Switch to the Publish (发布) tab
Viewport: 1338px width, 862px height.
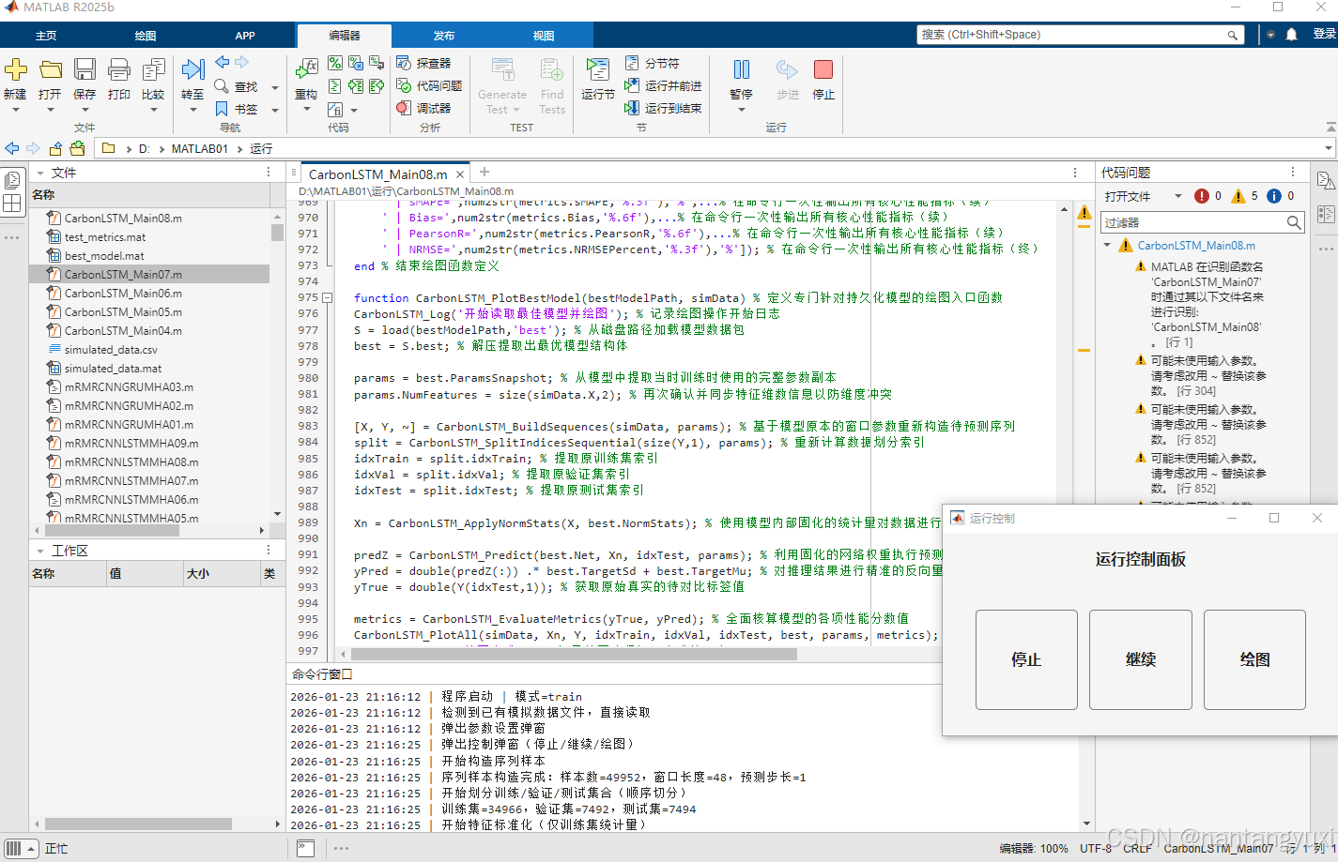444,36
